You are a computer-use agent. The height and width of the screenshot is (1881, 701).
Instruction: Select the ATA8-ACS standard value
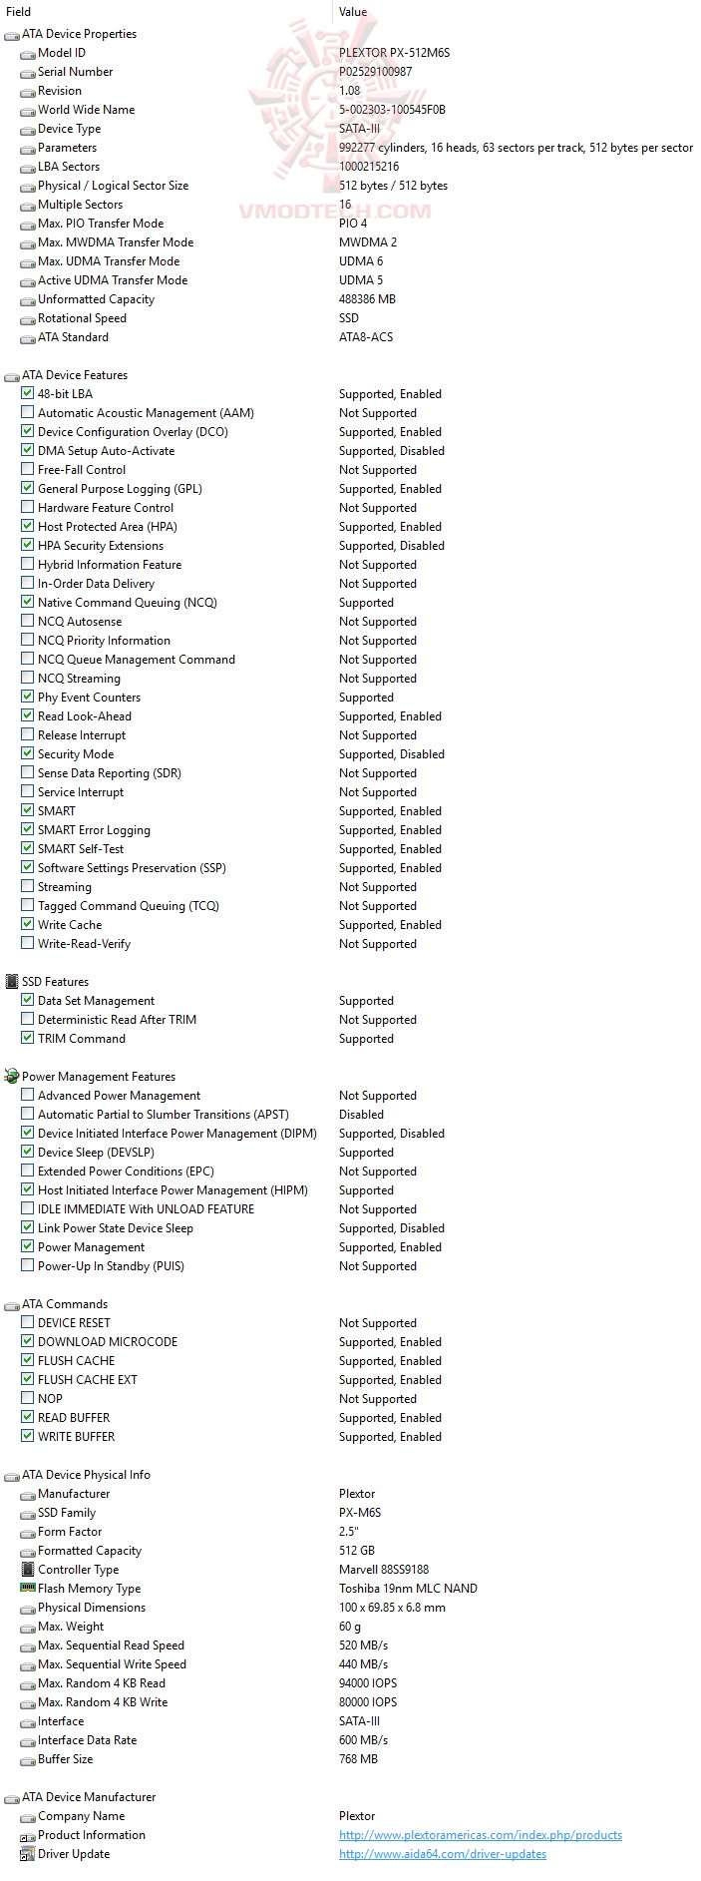coord(366,337)
